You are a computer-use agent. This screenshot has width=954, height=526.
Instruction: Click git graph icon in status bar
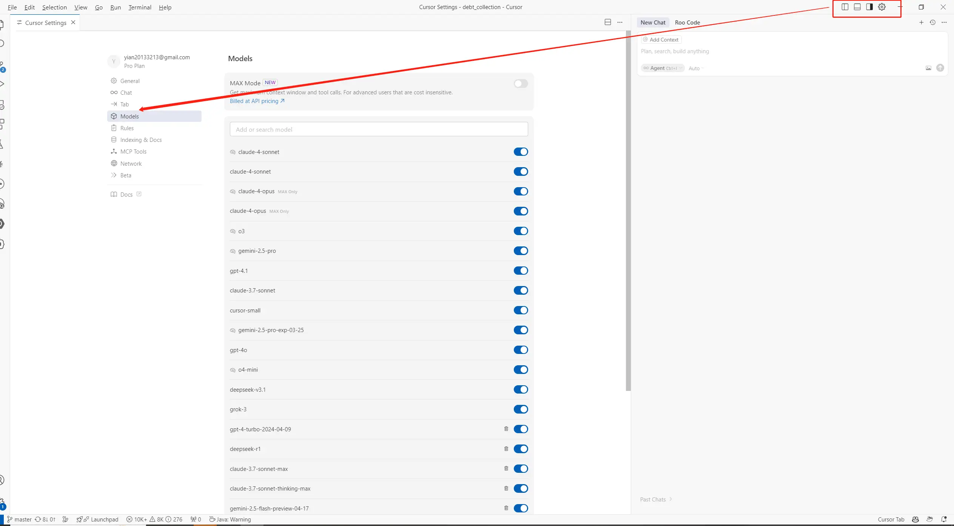[65, 519]
